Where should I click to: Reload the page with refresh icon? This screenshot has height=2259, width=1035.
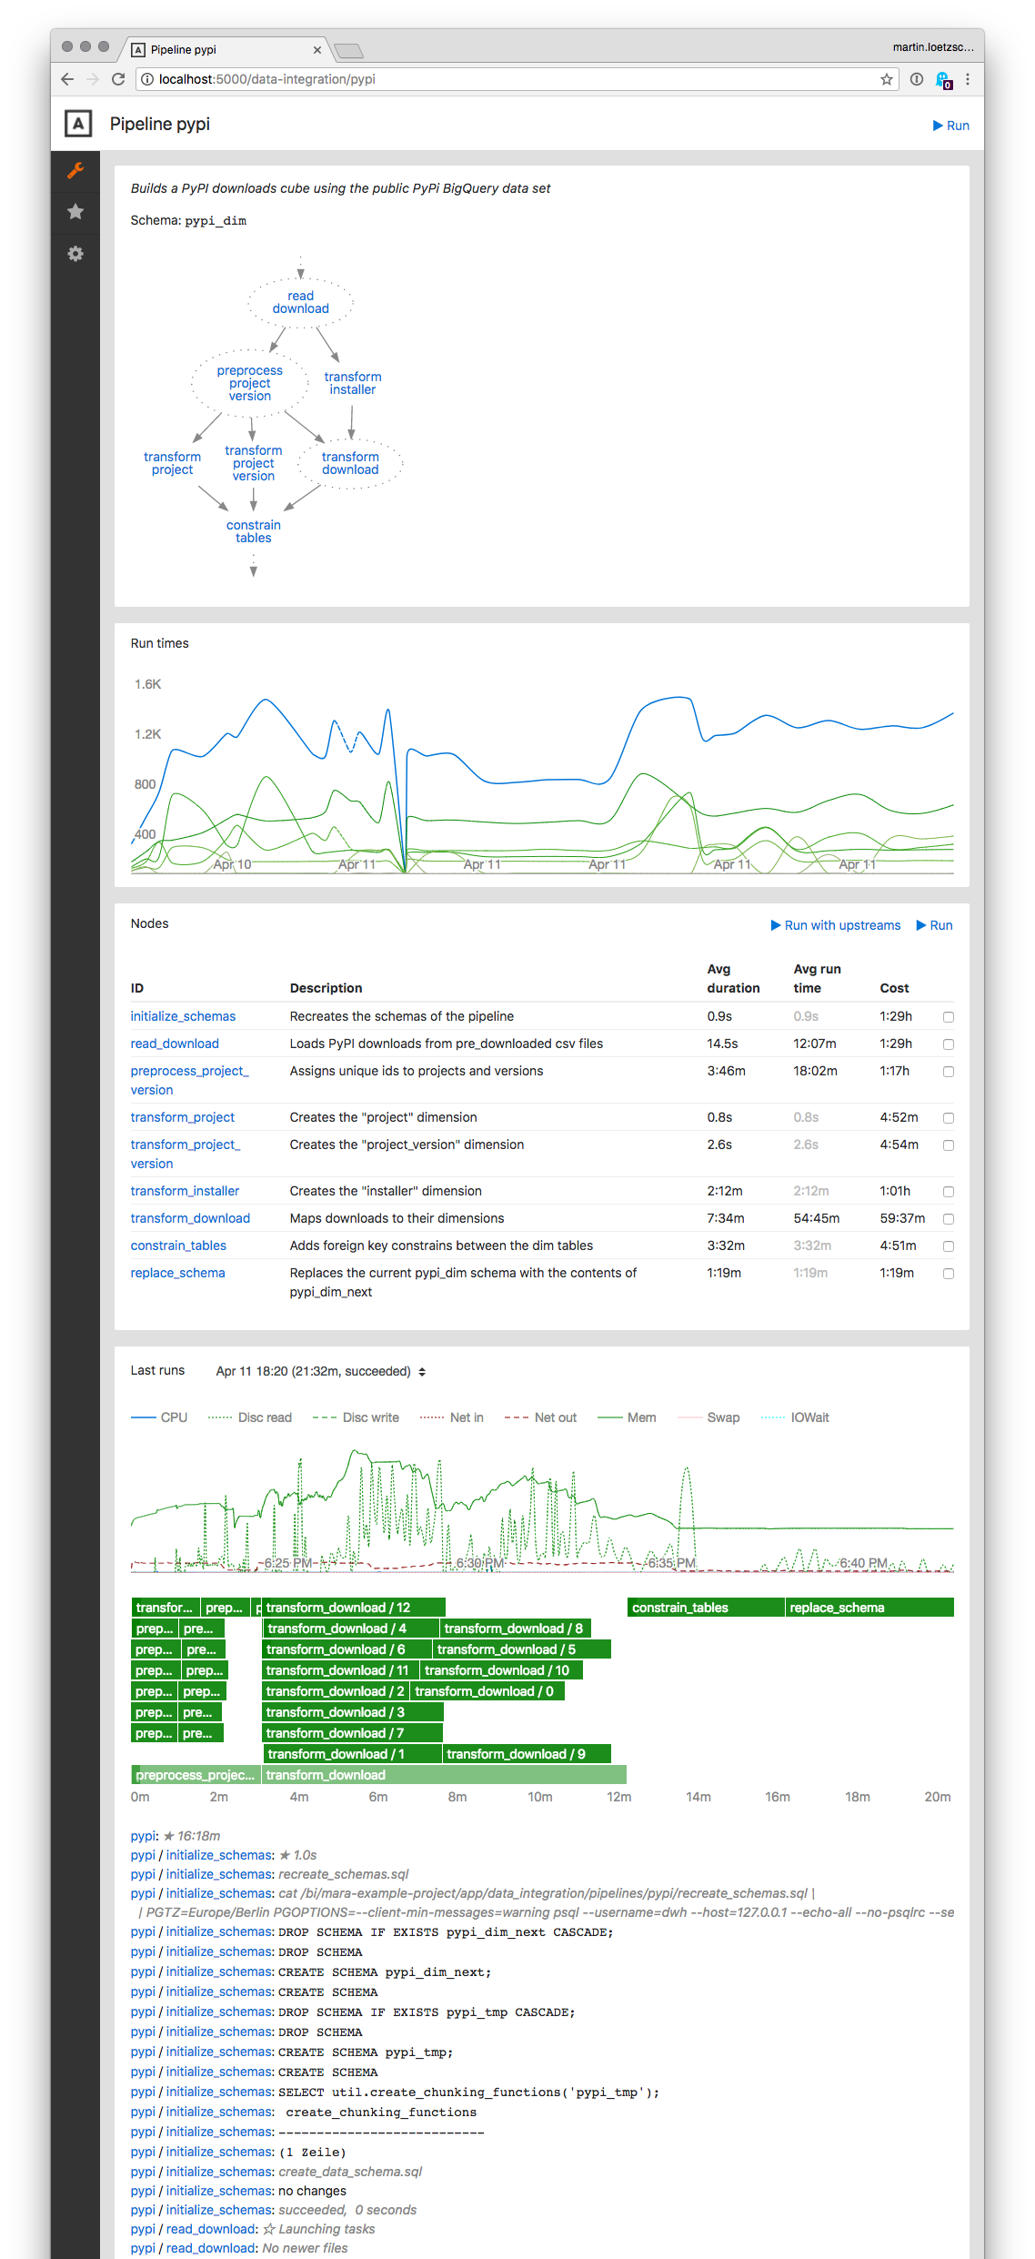[118, 79]
